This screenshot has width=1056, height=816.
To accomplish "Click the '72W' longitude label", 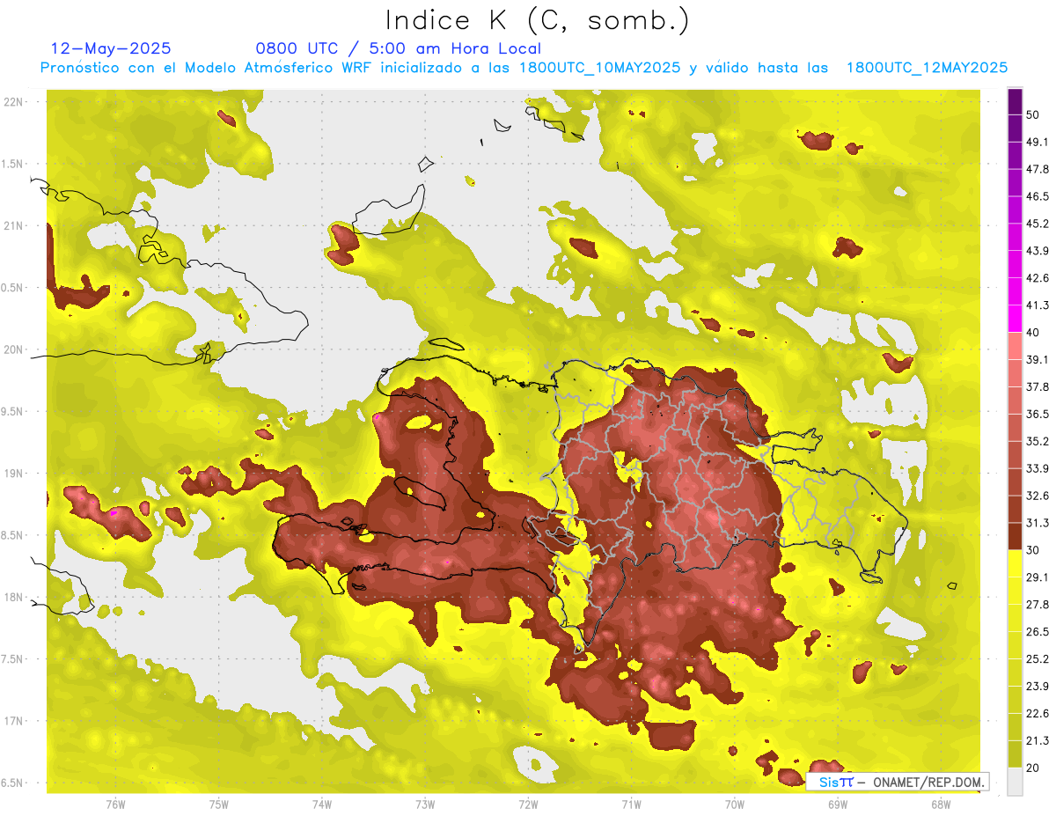I will [528, 805].
